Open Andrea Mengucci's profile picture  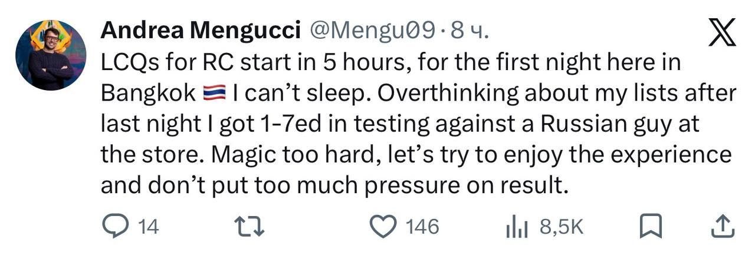pos(51,55)
